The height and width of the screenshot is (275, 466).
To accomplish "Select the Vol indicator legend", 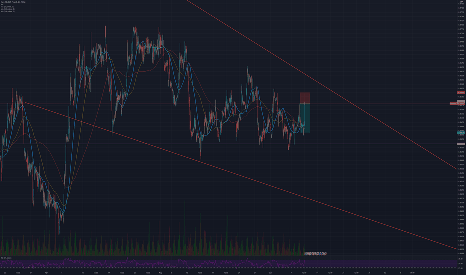I will coord(2,4).
